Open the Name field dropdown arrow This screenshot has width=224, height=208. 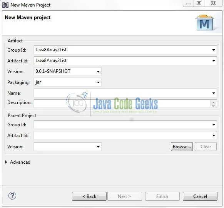tap(214, 93)
